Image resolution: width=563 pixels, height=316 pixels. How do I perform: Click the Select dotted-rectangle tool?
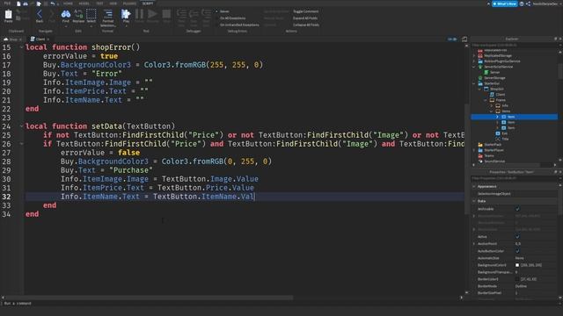pos(91,14)
